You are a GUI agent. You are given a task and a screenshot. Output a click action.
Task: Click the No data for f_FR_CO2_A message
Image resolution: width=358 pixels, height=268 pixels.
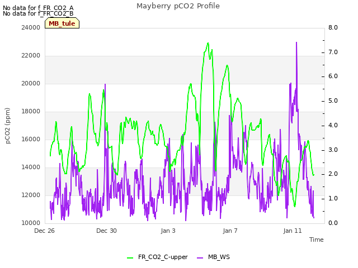tap(38, 8)
